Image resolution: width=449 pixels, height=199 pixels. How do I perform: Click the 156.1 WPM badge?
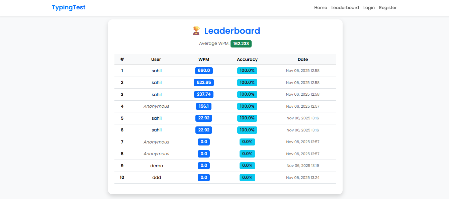click(x=204, y=106)
